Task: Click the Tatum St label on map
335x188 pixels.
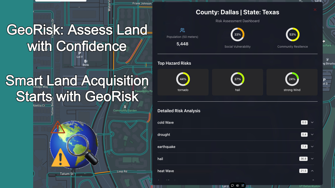Action: click(67, 174)
